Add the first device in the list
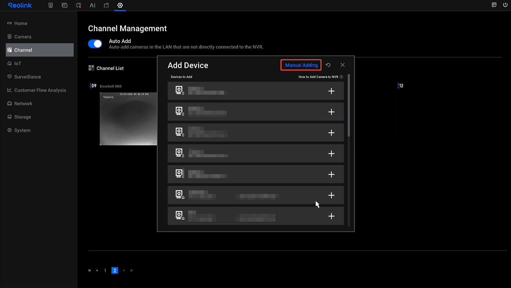 pos(331,91)
